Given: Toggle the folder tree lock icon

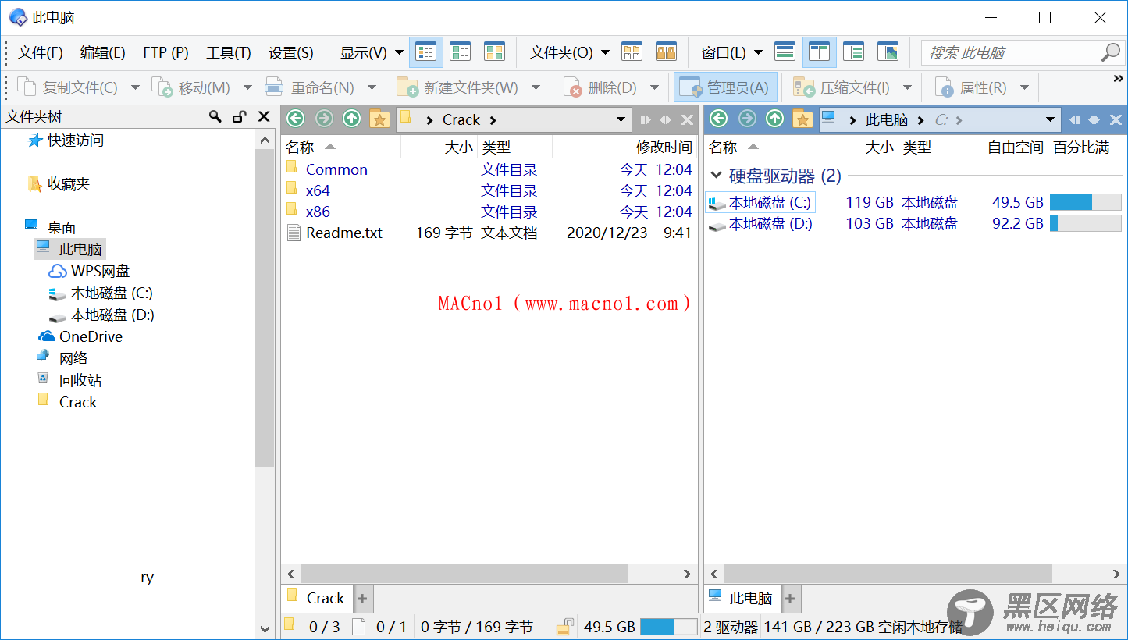Looking at the screenshot, I should (x=240, y=117).
